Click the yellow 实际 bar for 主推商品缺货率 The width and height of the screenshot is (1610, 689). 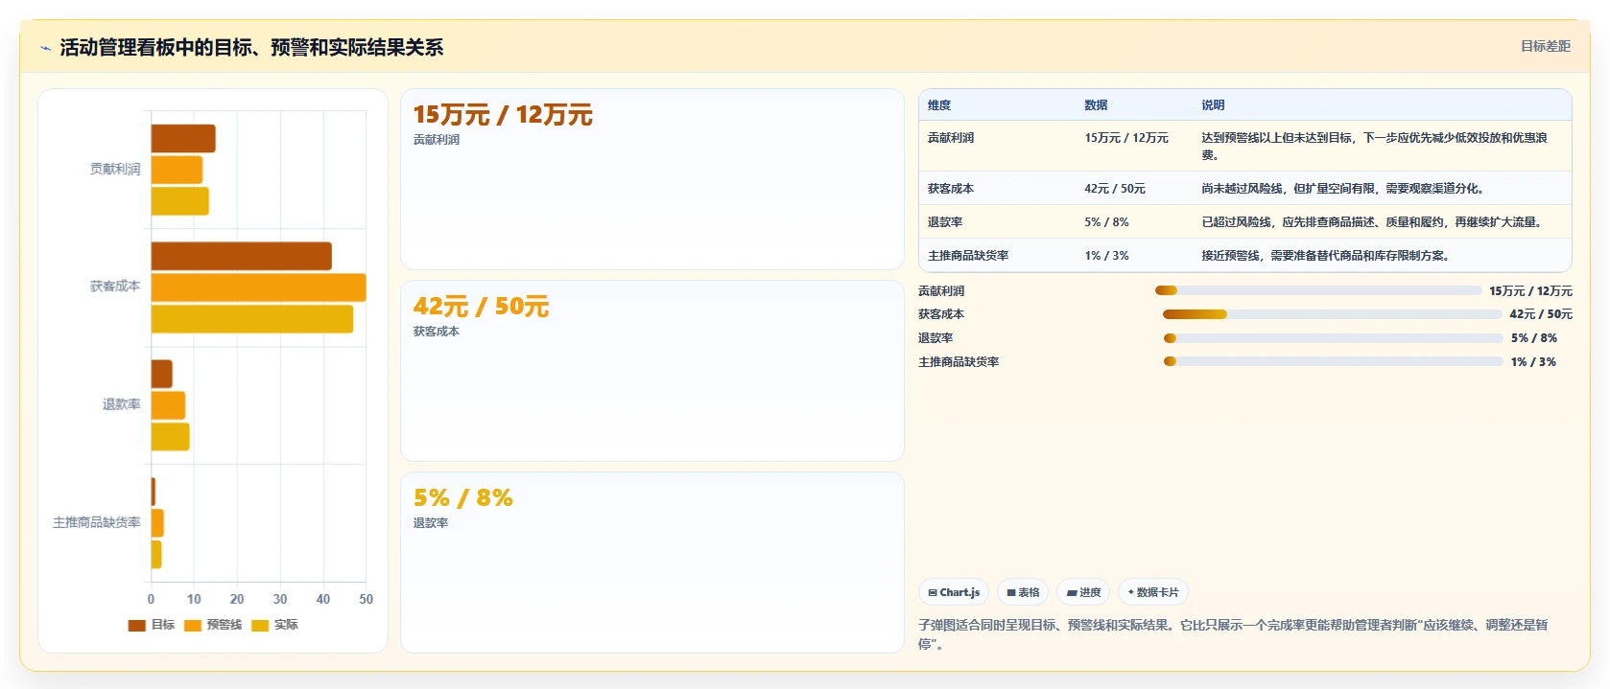pyautogui.click(x=156, y=555)
